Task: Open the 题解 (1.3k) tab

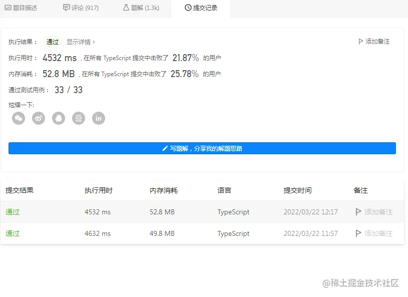Action: point(141,8)
